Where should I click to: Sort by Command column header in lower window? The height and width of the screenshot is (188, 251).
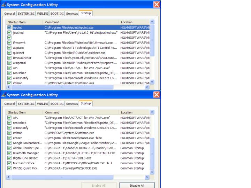point(81,112)
